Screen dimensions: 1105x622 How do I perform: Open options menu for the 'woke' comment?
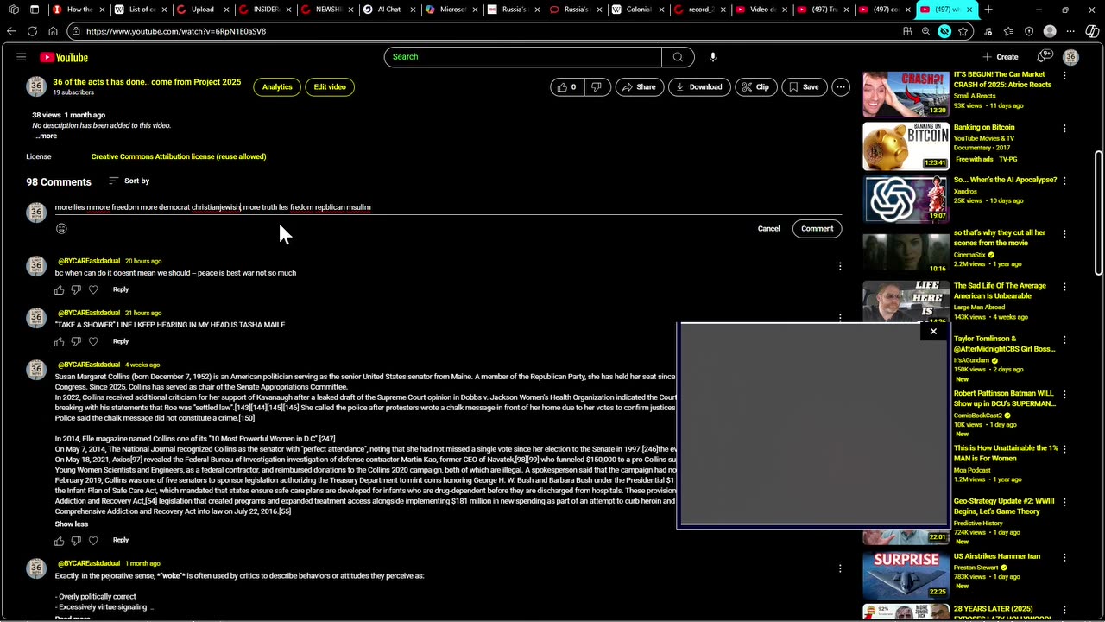(x=840, y=568)
